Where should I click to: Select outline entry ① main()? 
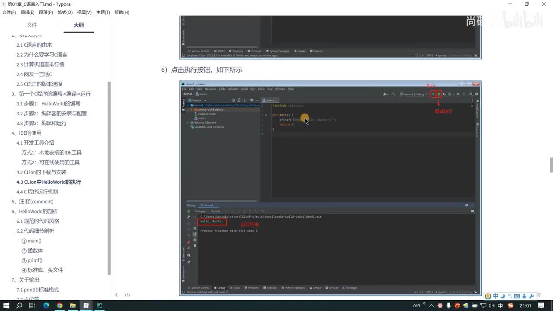point(32,241)
